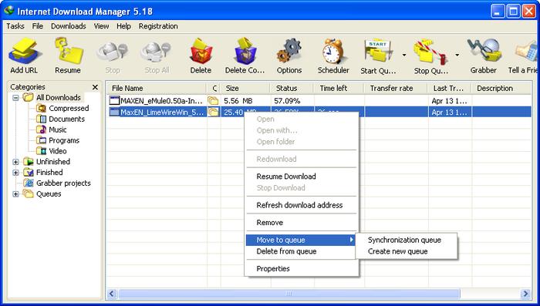540x306 pixels.
Task: Select the Queues tree item label
Action: coord(49,193)
